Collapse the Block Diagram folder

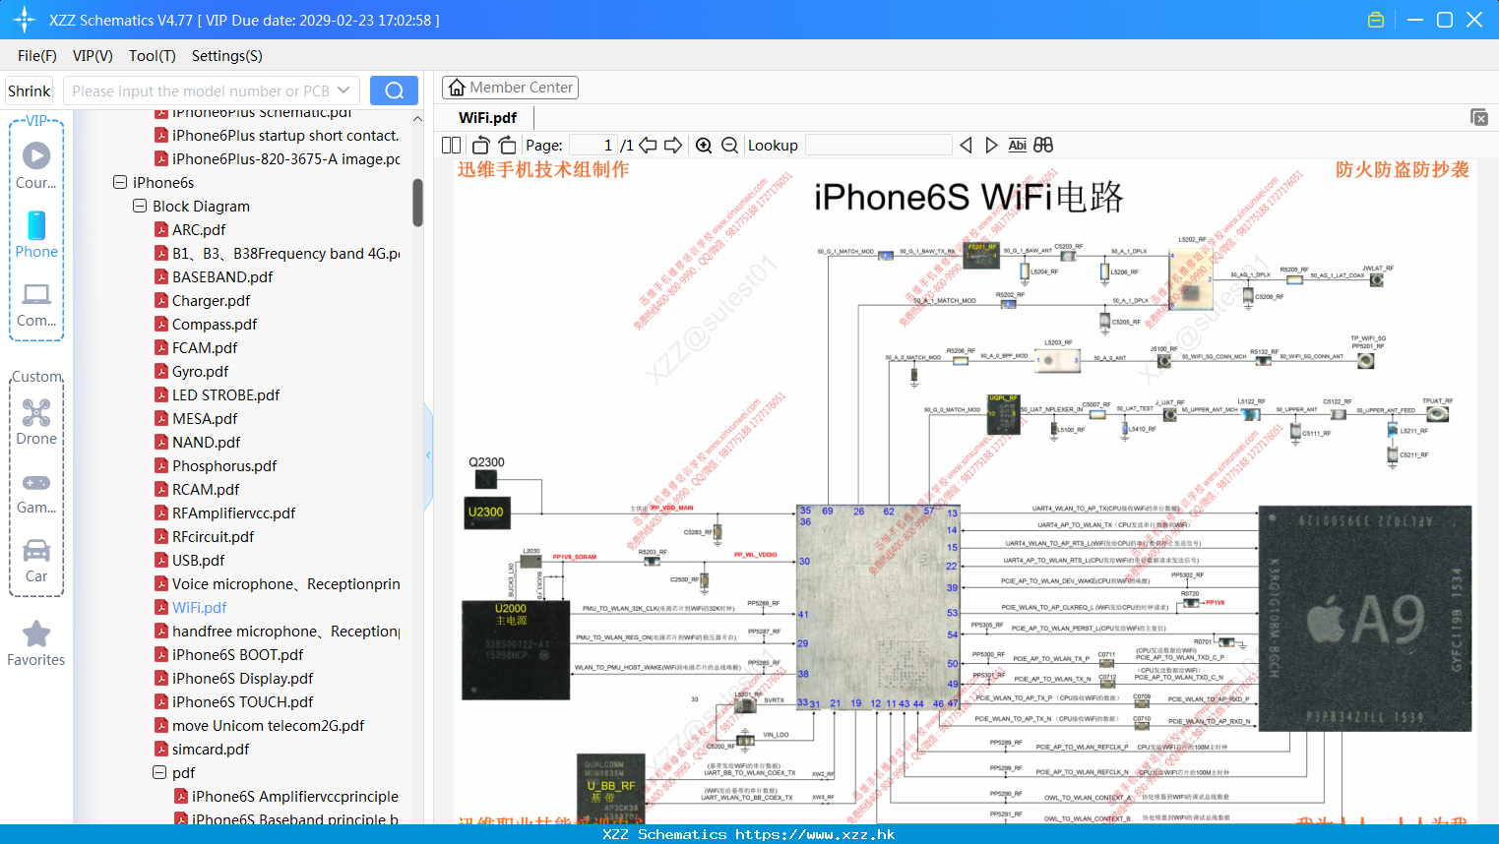click(140, 206)
